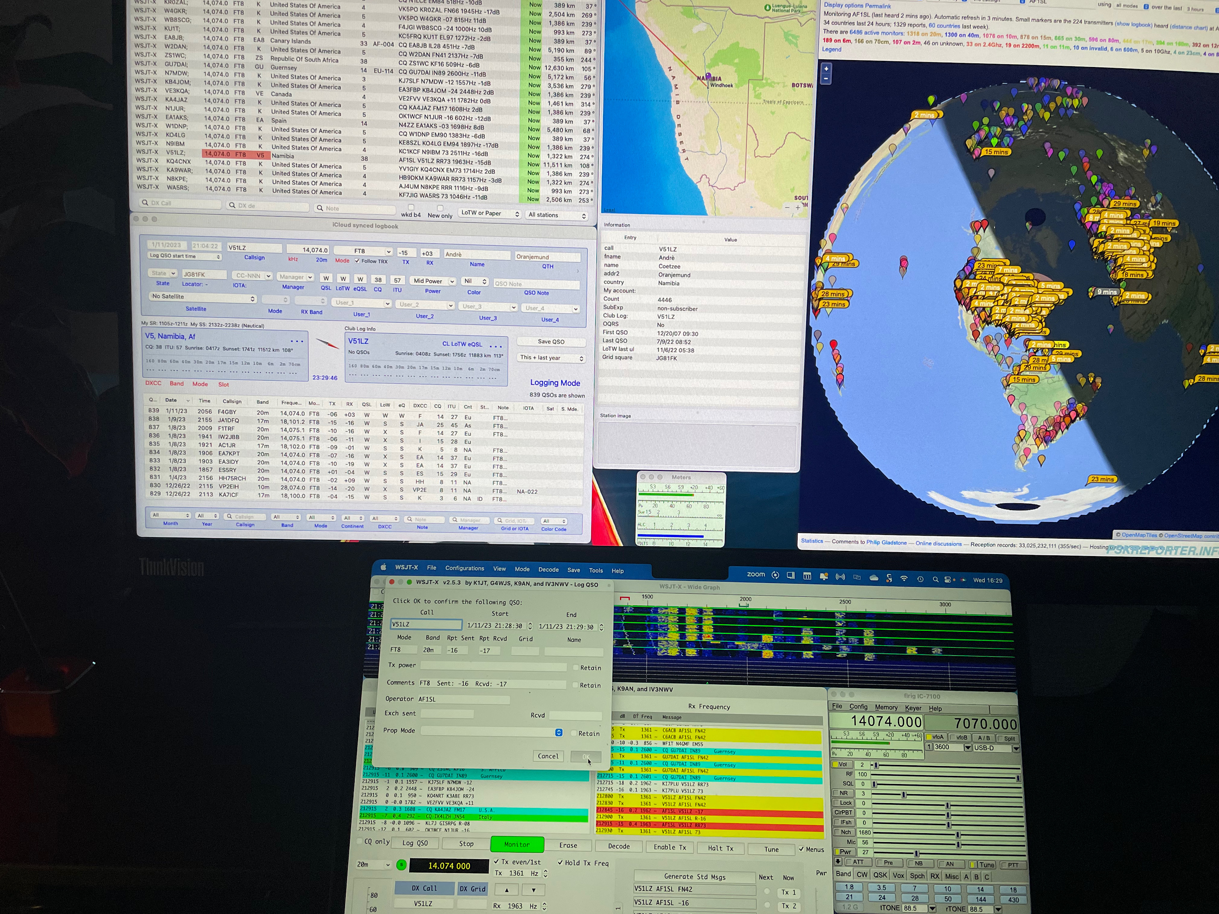Screen dimensions: 1219x914
Task: Click the magnifier in the DX Call search field
Action: (x=145, y=203)
